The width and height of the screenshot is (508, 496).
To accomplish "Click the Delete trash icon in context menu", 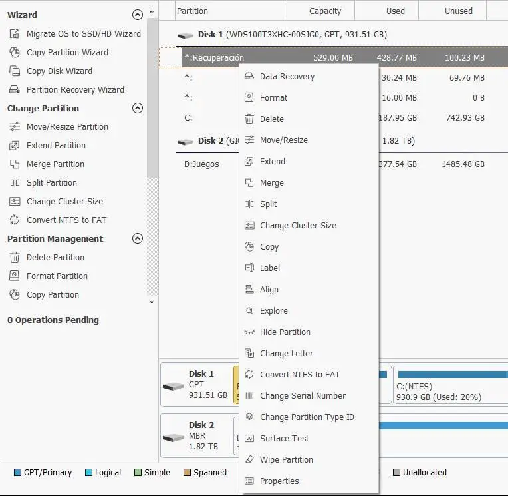I will [249, 119].
